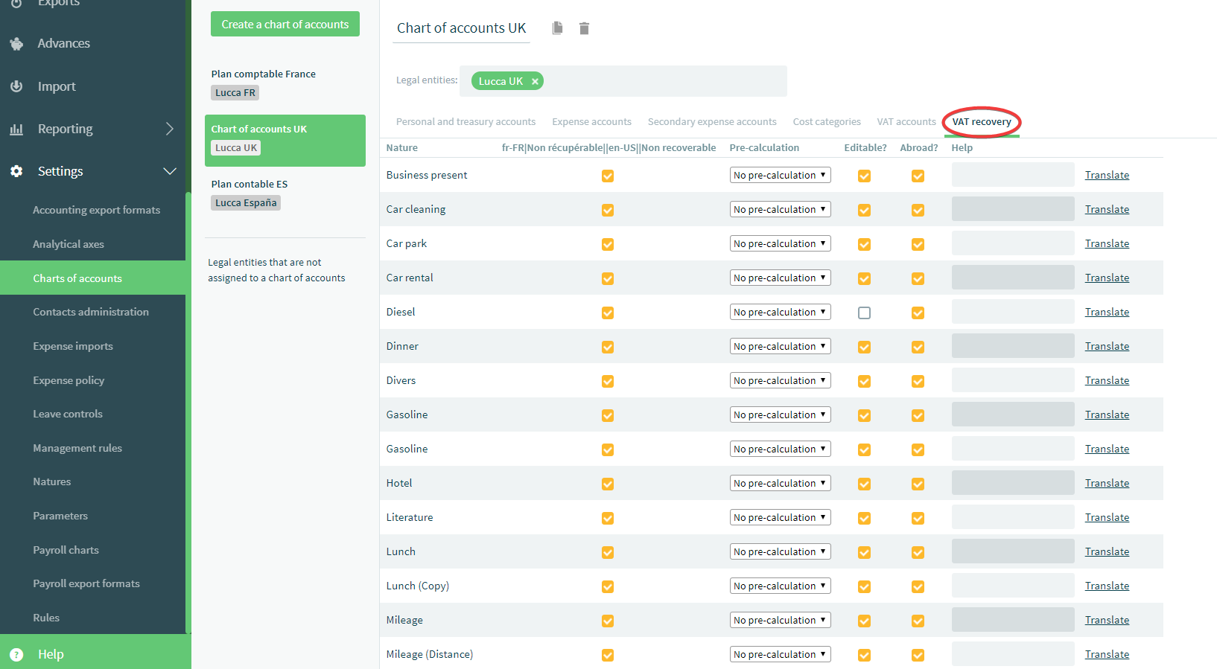Open pre-calculation dropdown for Car cleaning
The height and width of the screenshot is (669, 1217).
click(780, 209)
